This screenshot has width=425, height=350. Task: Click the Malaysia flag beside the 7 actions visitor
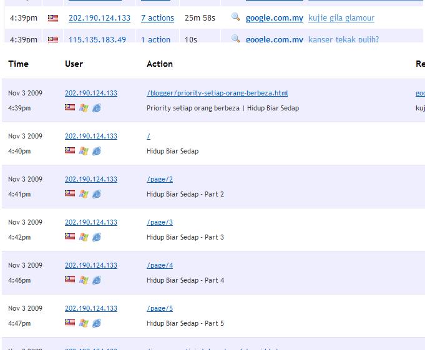(53, 18)
